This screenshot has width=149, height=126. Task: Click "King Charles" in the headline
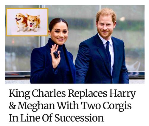pyautogui.click(x=37, y=94)
